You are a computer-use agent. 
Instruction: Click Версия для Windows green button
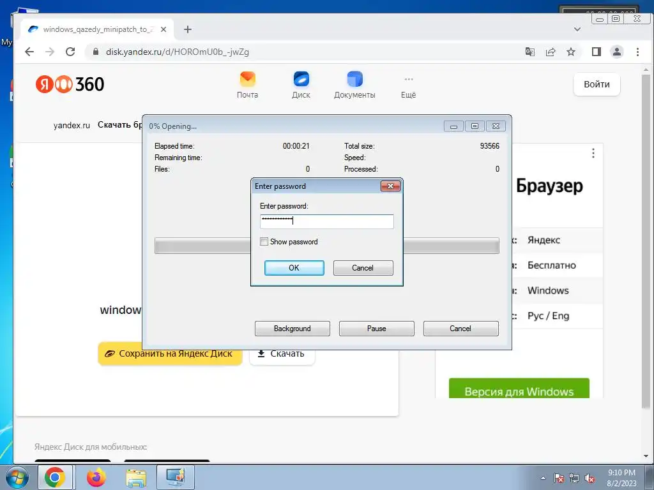click(519, 389)
